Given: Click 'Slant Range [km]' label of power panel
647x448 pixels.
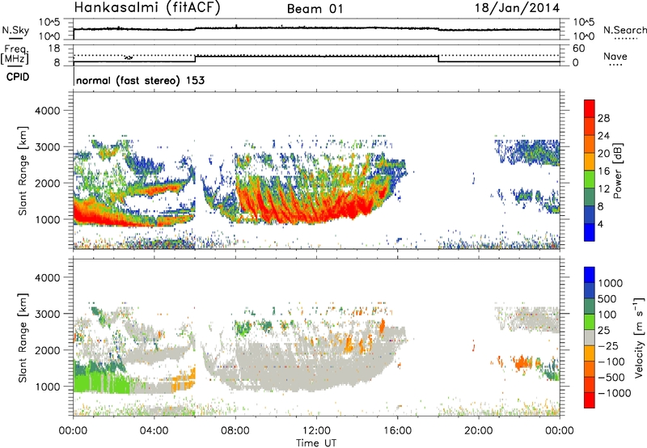Looking at the screenshot, I should pyautogui.click(x=23, y=171).
